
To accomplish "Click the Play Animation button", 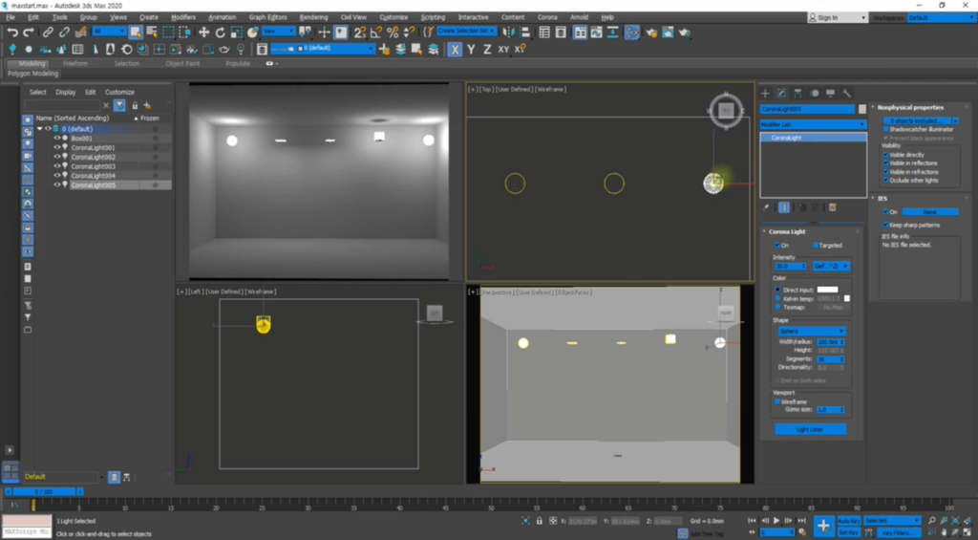I will point(776,521).
